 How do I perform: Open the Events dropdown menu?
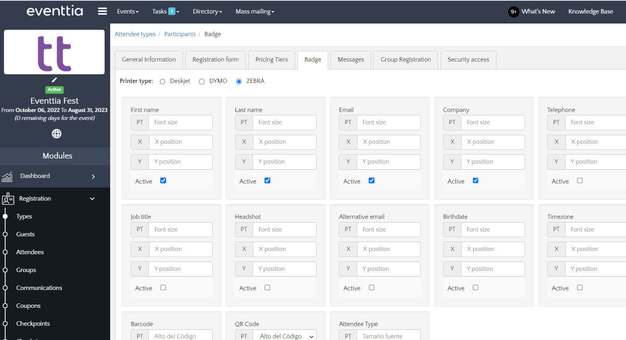(128, 12)
